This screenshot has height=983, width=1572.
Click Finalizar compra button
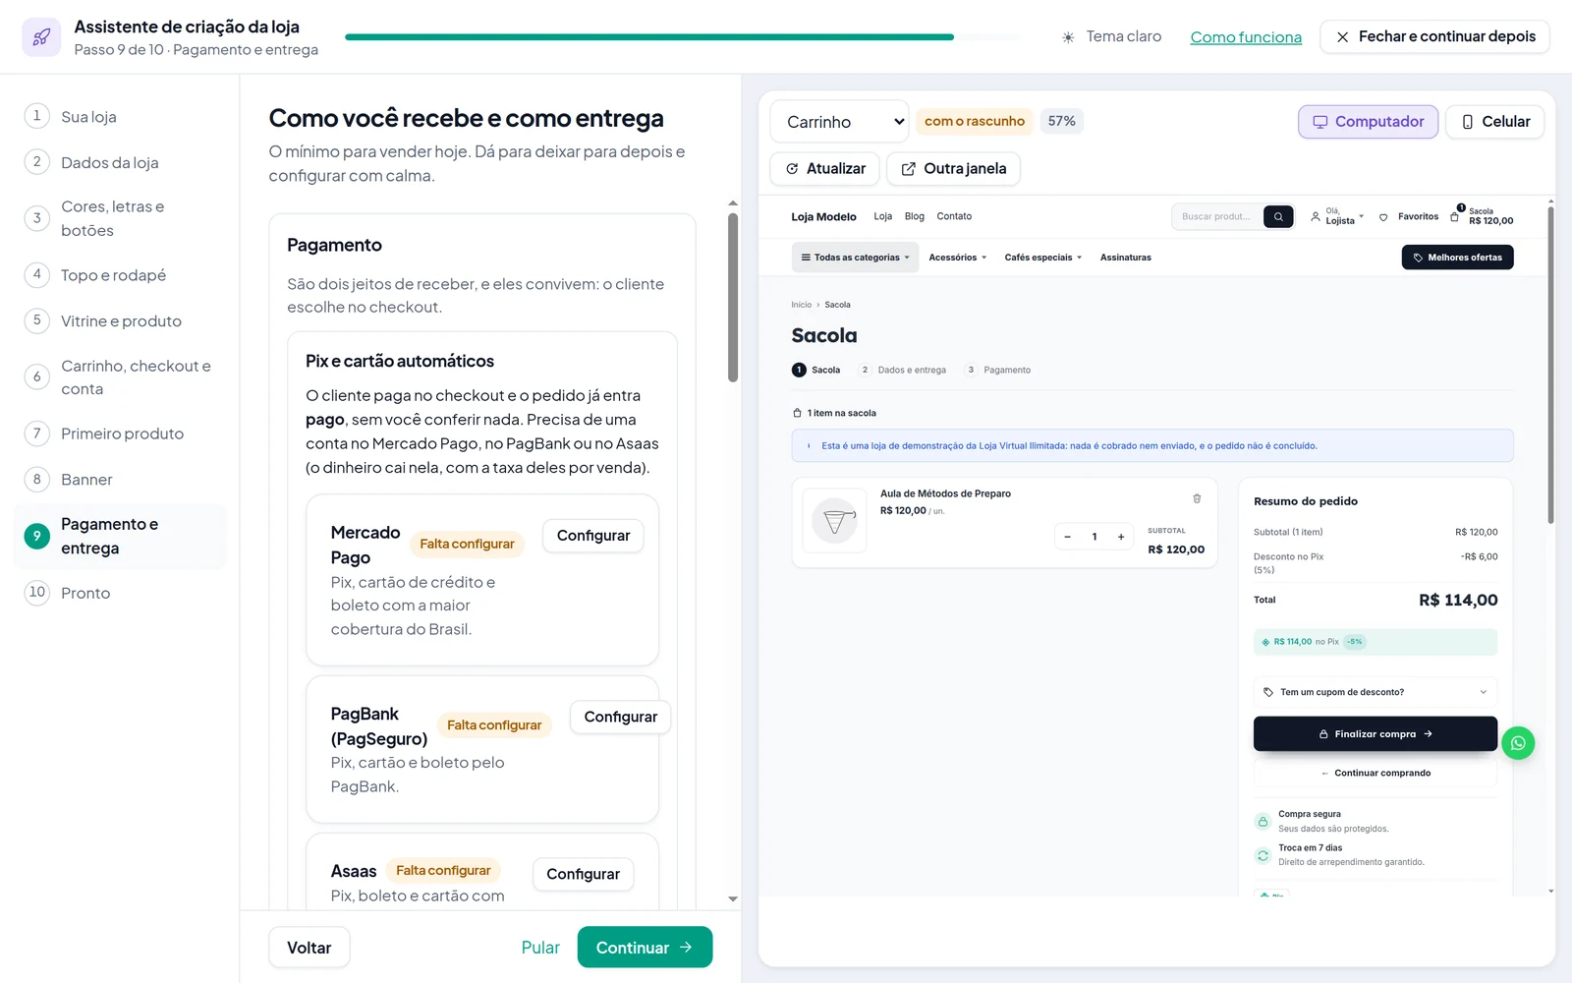click(1375, 734)
